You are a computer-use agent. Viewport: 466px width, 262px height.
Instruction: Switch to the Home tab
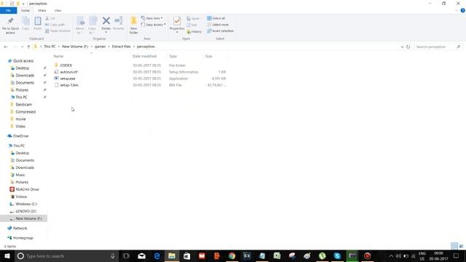[25, 10]
